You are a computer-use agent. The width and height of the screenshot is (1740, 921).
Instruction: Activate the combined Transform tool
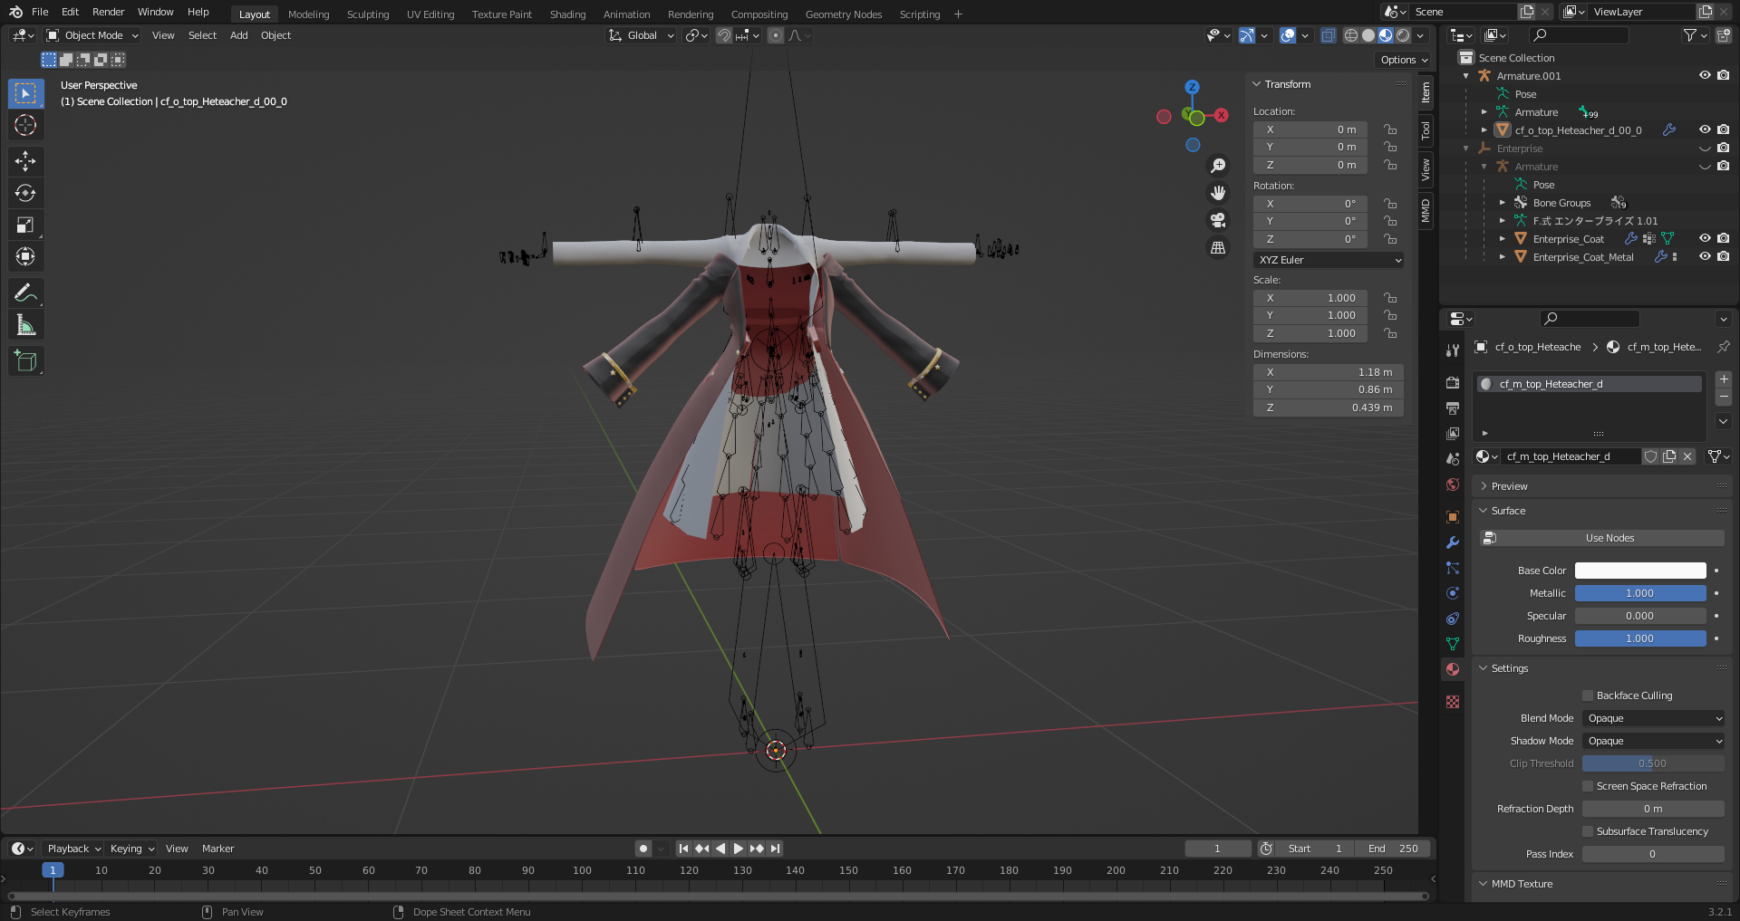25,256
